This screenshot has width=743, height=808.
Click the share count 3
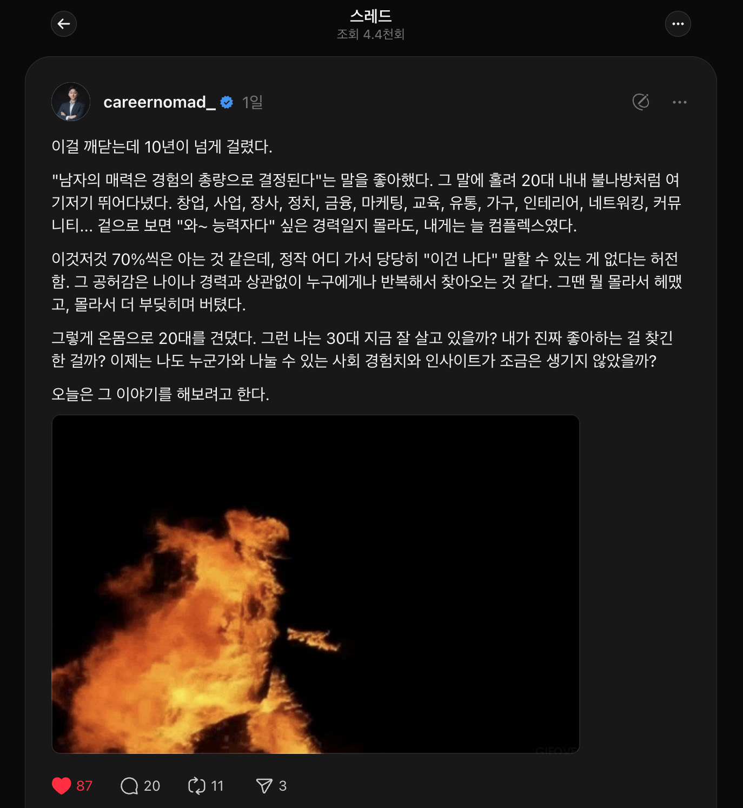pyautogui.click(x=283, y=785)
